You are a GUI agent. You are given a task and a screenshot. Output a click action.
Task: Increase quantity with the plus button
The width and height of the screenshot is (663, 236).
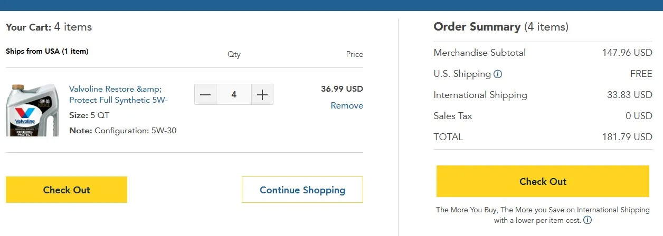click(x=262, y=95)
